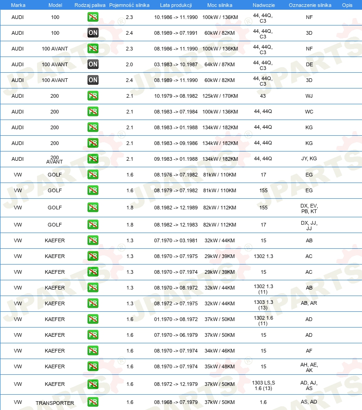Click petrol icon in GOLF 08.1982->12.1989 row
362x410 pixels.
93,208
